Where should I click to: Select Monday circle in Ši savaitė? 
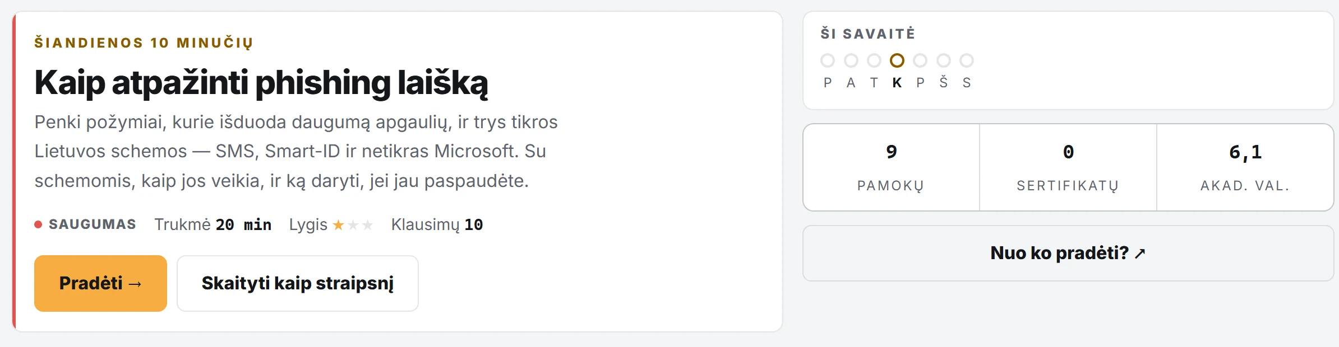tap(828, 60)
